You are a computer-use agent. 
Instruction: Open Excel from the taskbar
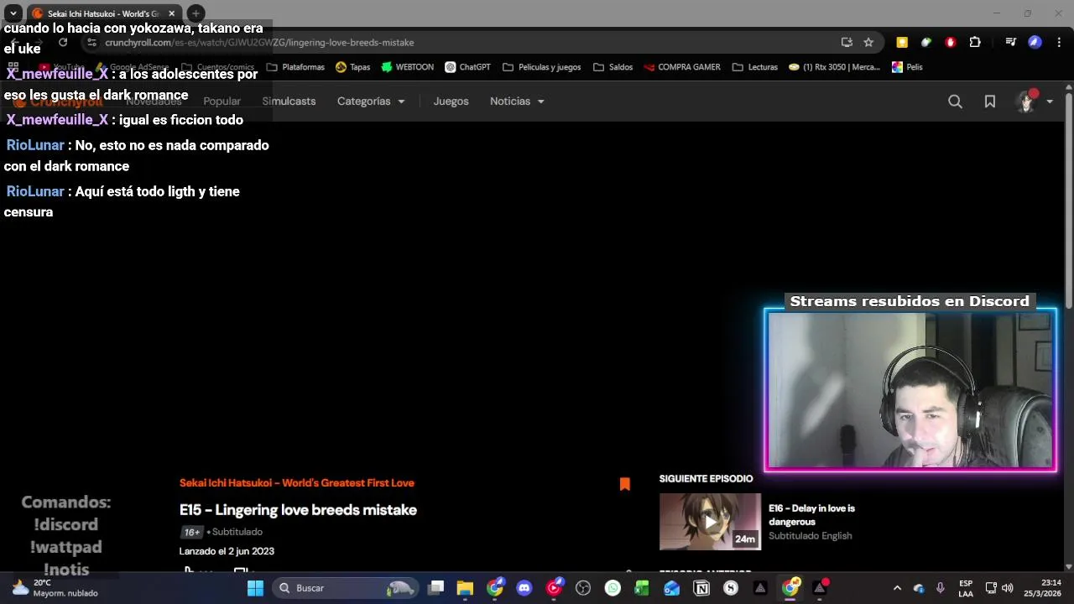642,588
